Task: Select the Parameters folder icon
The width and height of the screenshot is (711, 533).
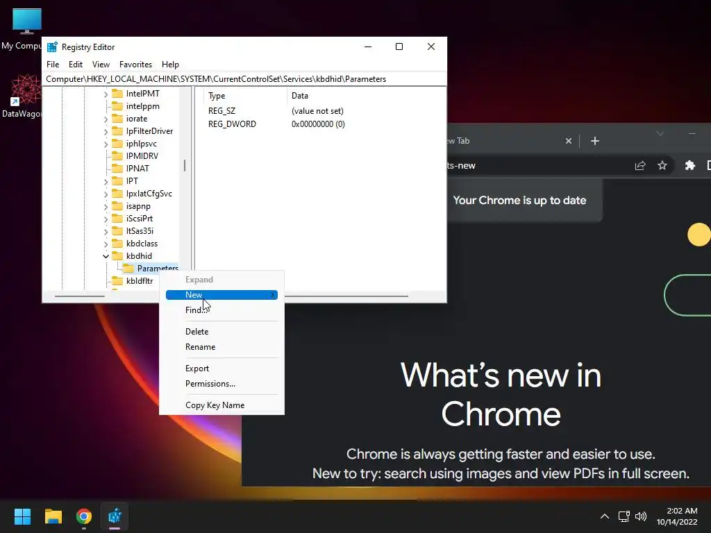Action: 128,269
